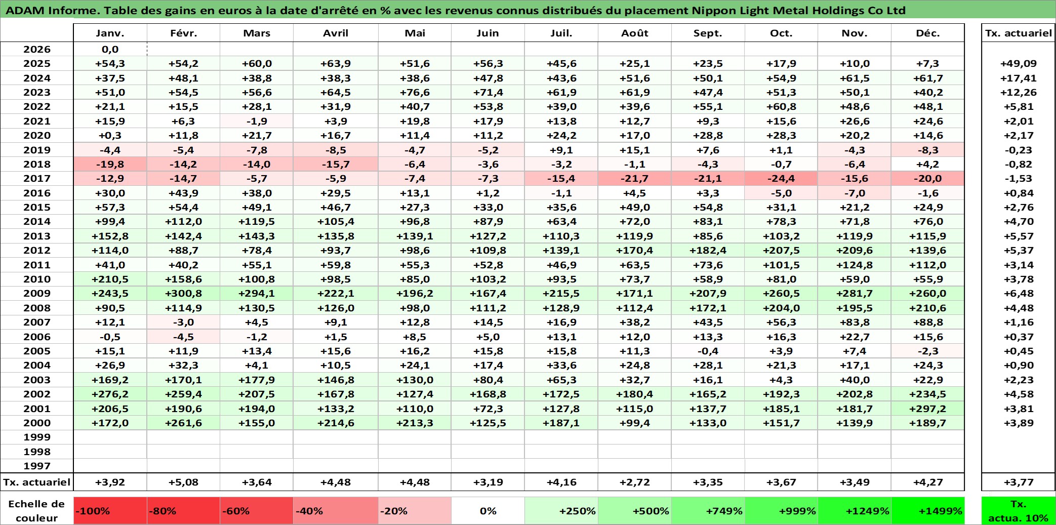Click the -19,8 cell for January 2018
Screen dimensions: 1056x525
pyautogui.click(x=110, y=164)
